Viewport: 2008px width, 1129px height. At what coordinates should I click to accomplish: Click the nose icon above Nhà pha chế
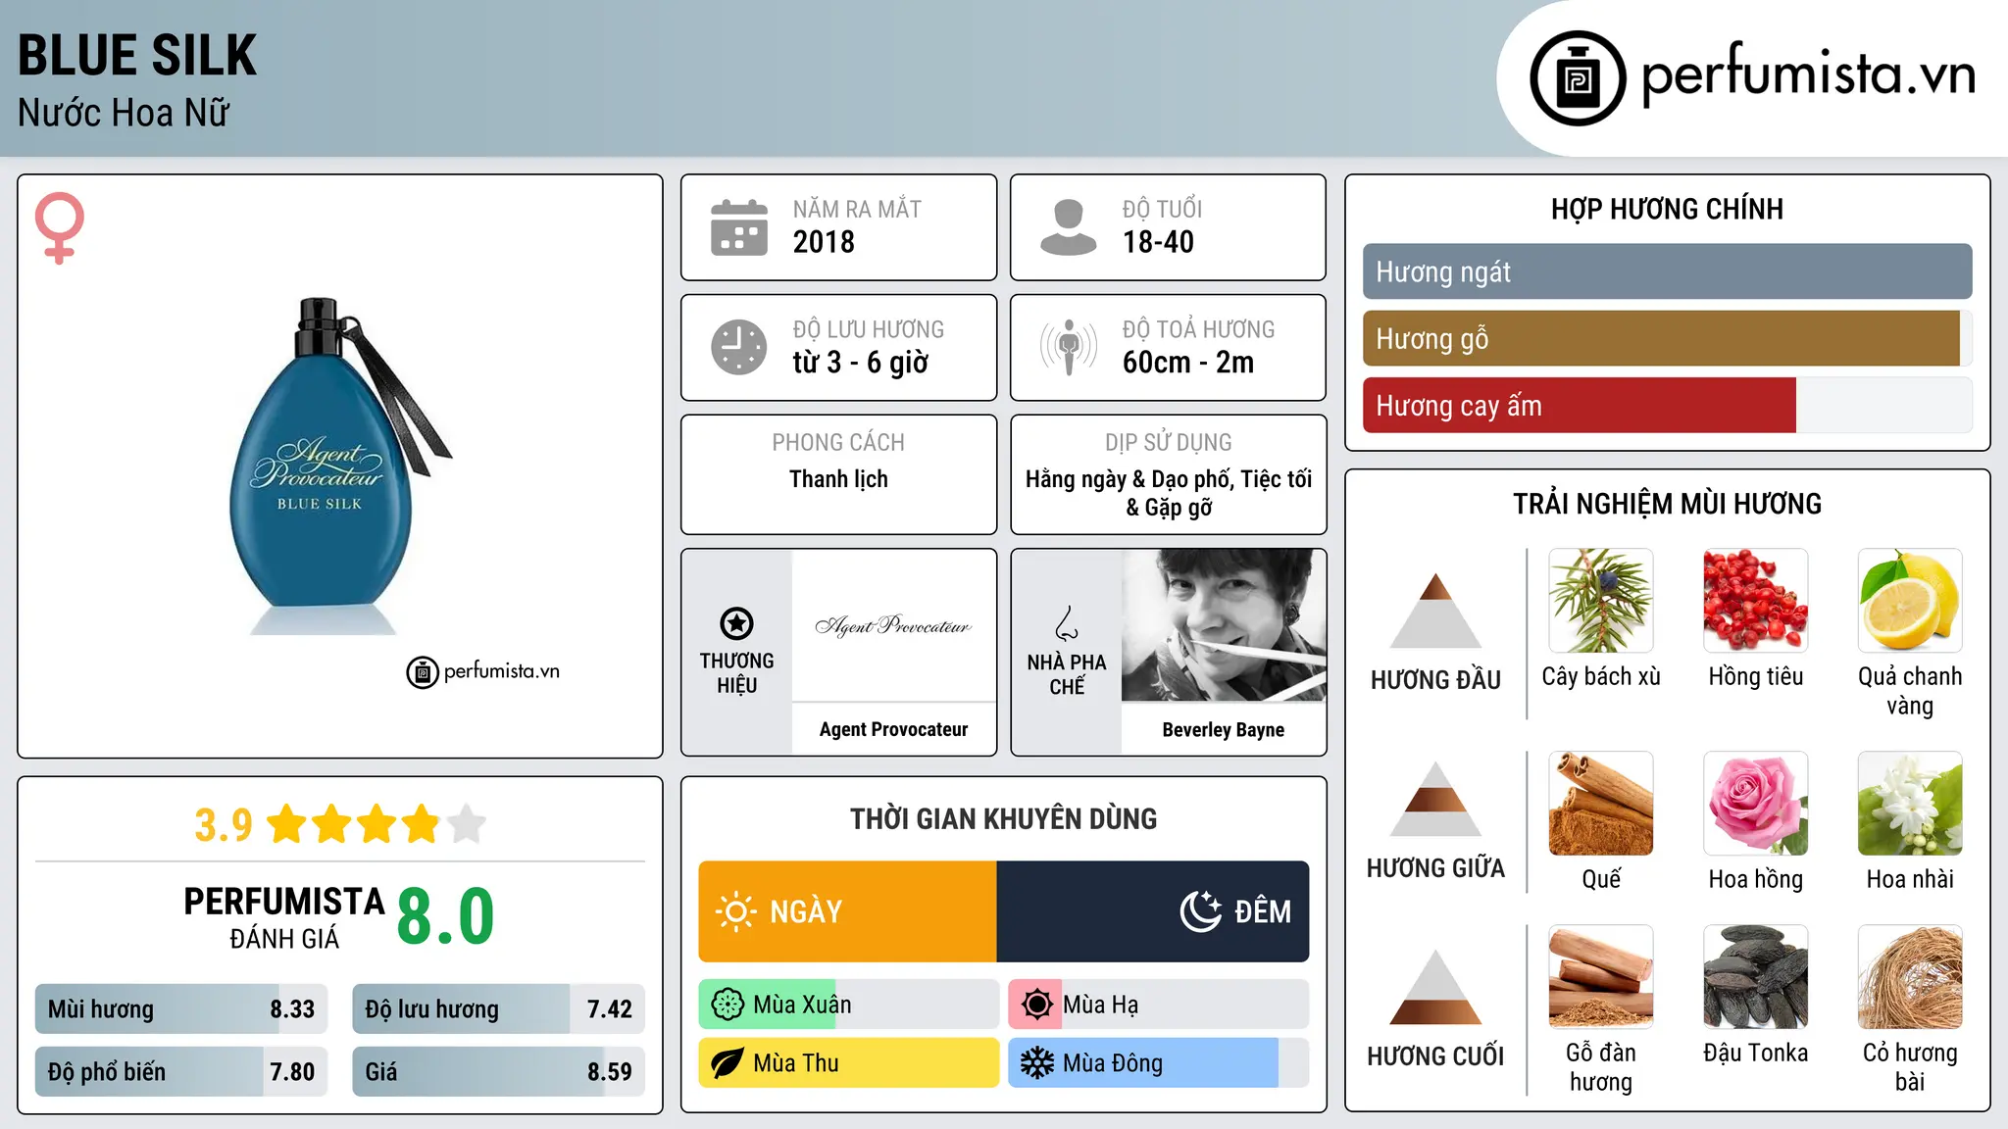1067,623
